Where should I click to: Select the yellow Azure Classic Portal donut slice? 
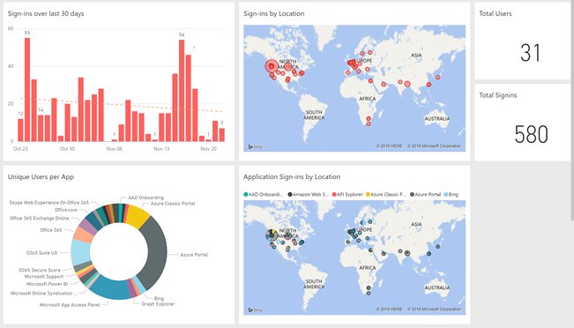137,216
